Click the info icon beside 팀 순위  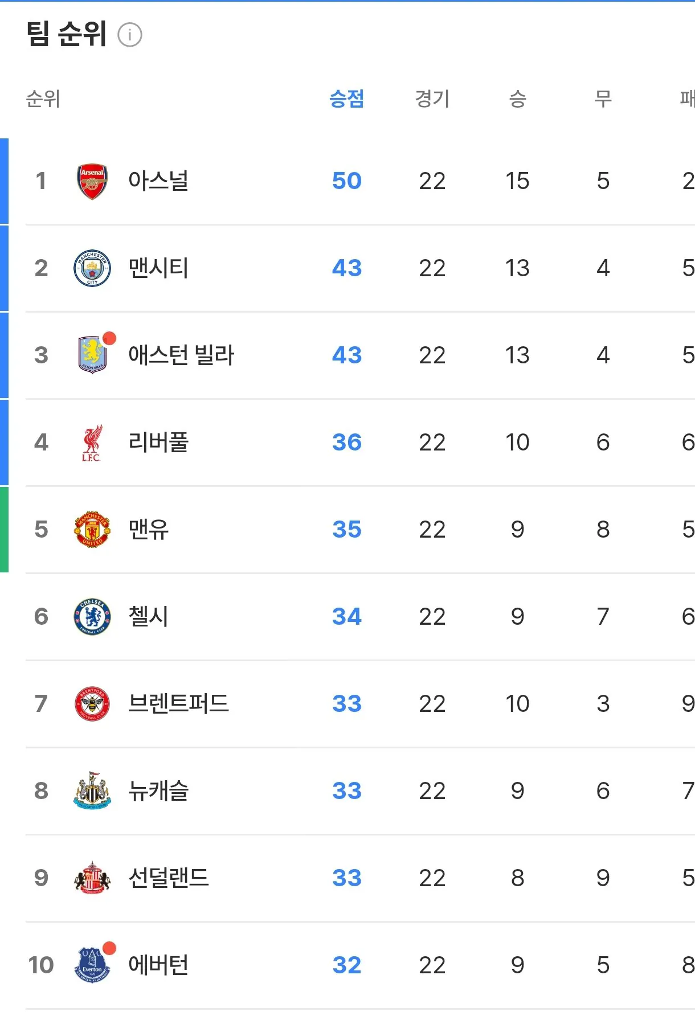tap(130, 35)
